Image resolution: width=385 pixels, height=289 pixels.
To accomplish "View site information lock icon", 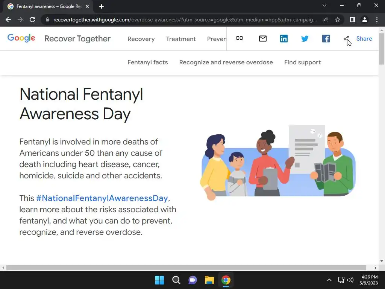I will click(x=47, y=20).
